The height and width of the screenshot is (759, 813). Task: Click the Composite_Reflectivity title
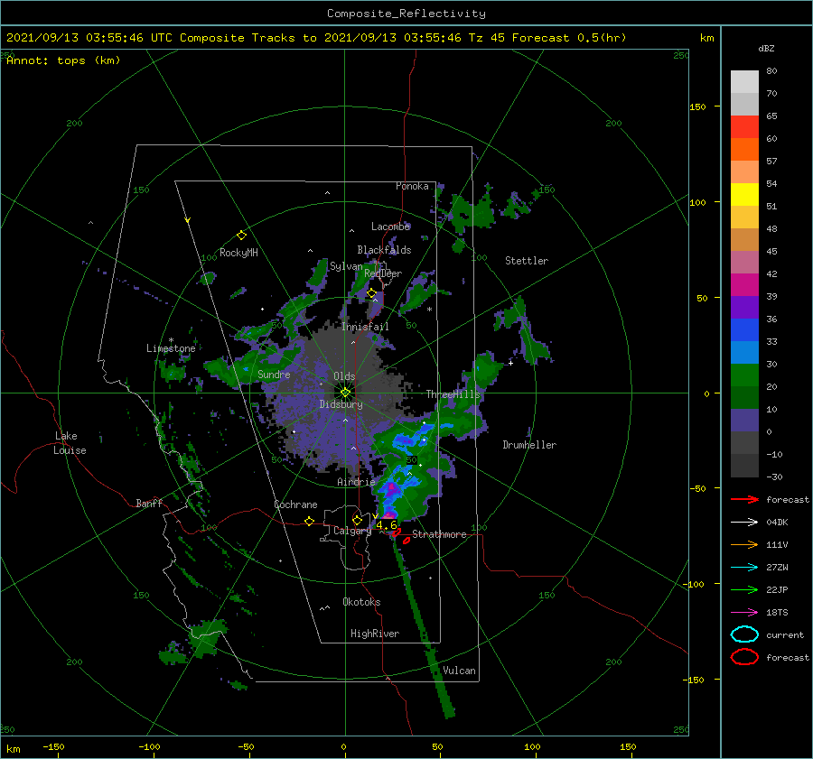(x=406, y=14)
